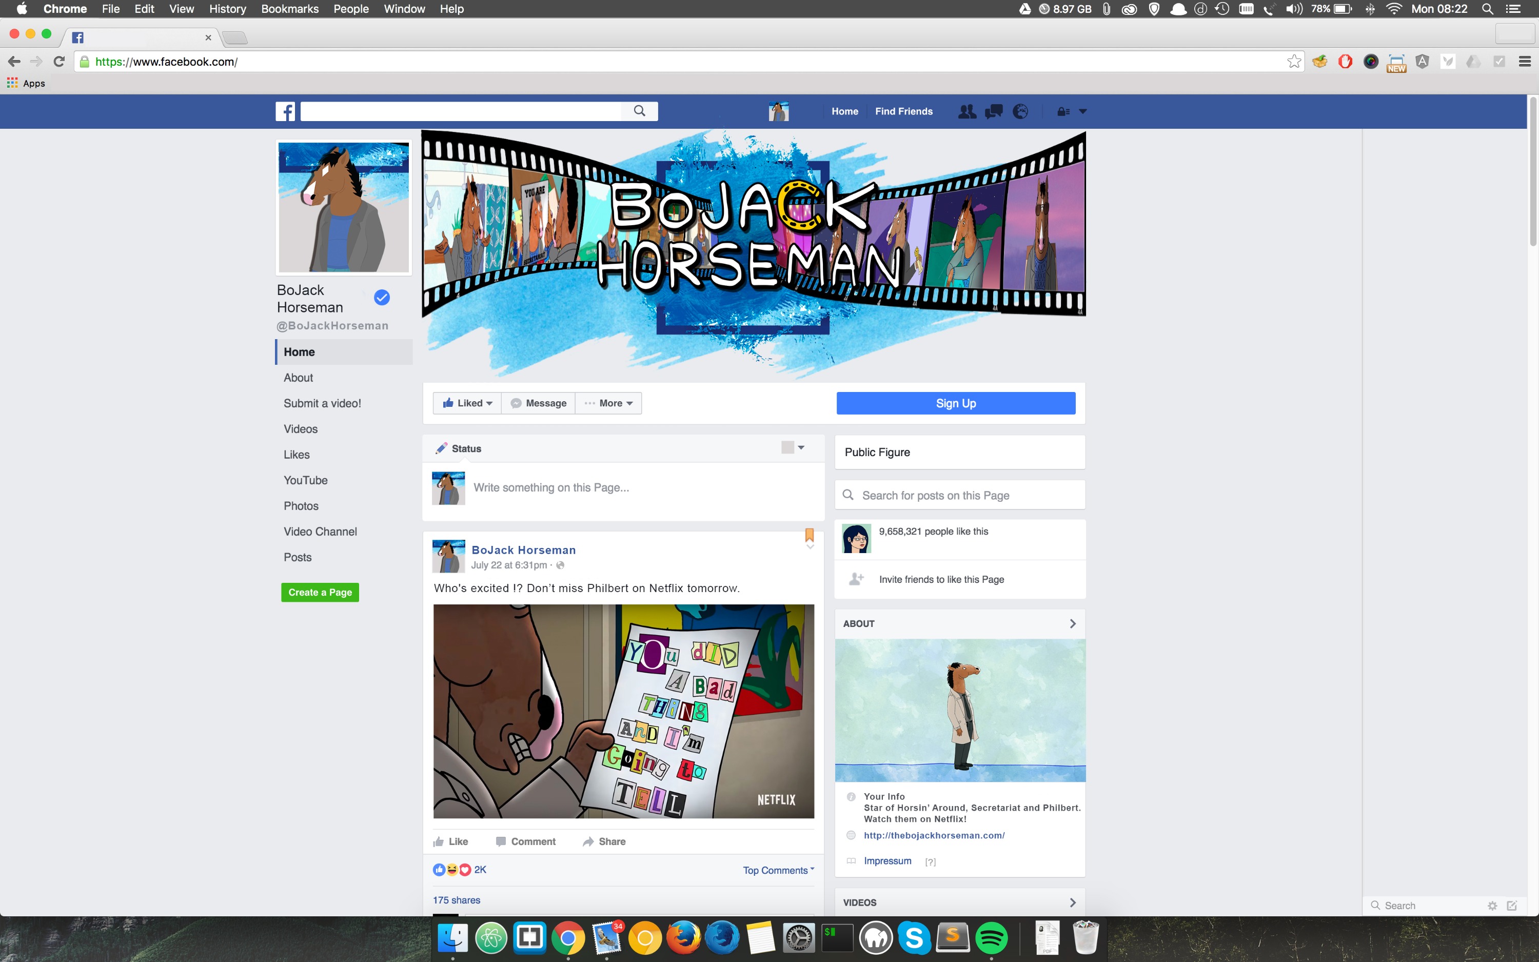This screenshot has height=962, width=1539.
Task: Open the Messages icon in navbar
Action: [x=993, y=111]
